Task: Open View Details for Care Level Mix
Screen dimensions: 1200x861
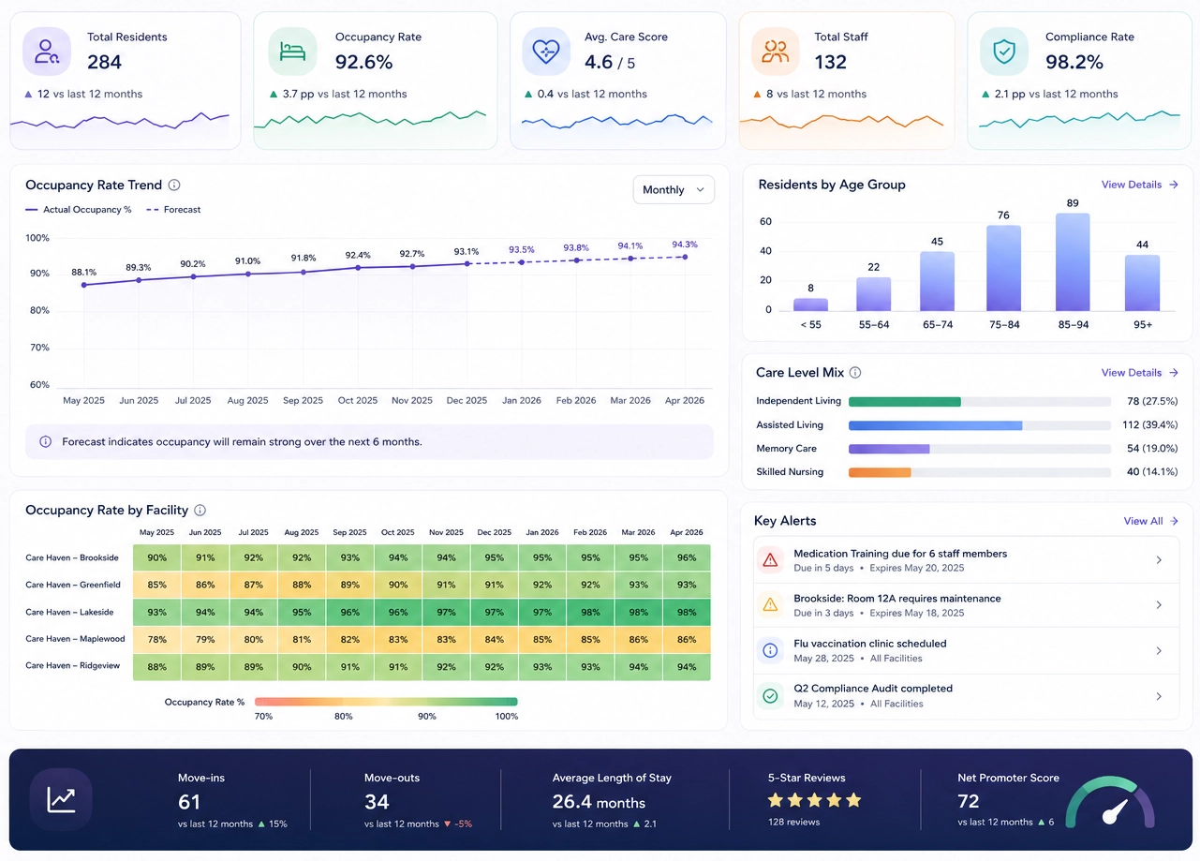Action: [1139, 373]
